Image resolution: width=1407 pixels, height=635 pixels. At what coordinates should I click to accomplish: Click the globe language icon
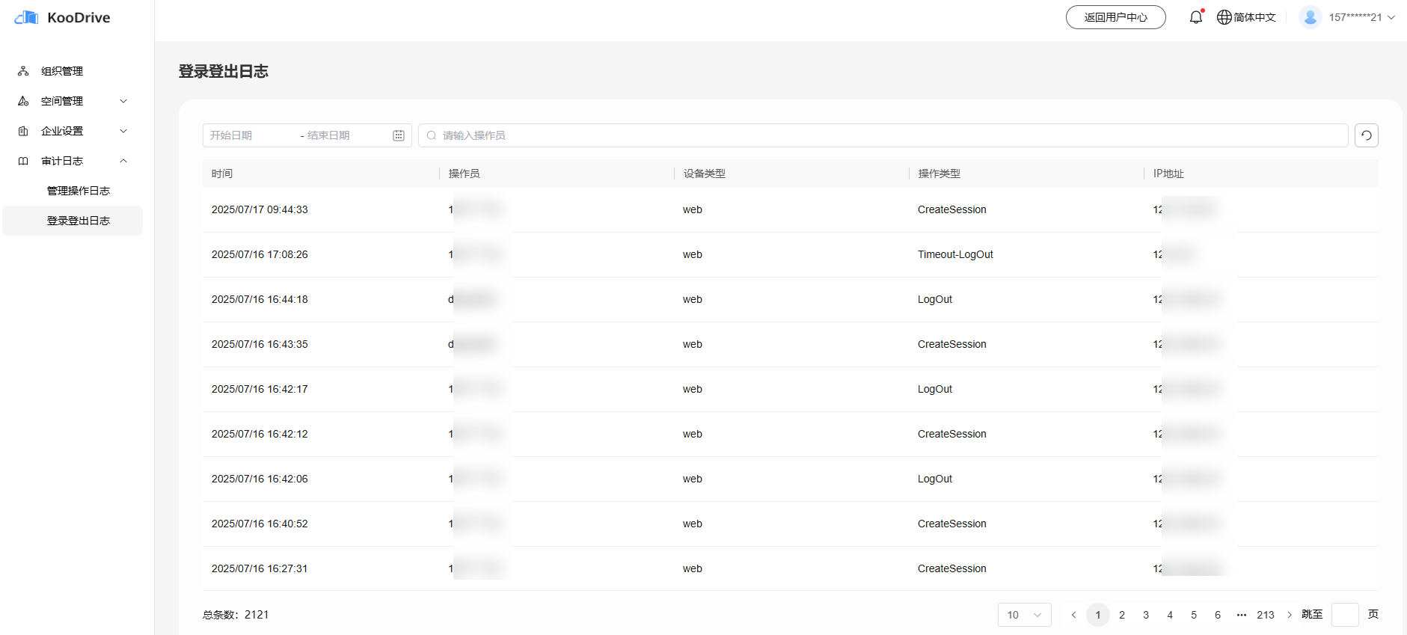pos(1224,17)
